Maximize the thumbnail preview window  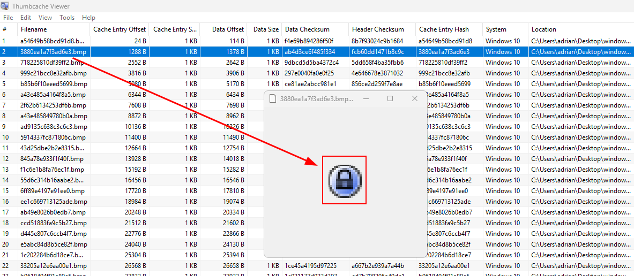coord(390,99)
